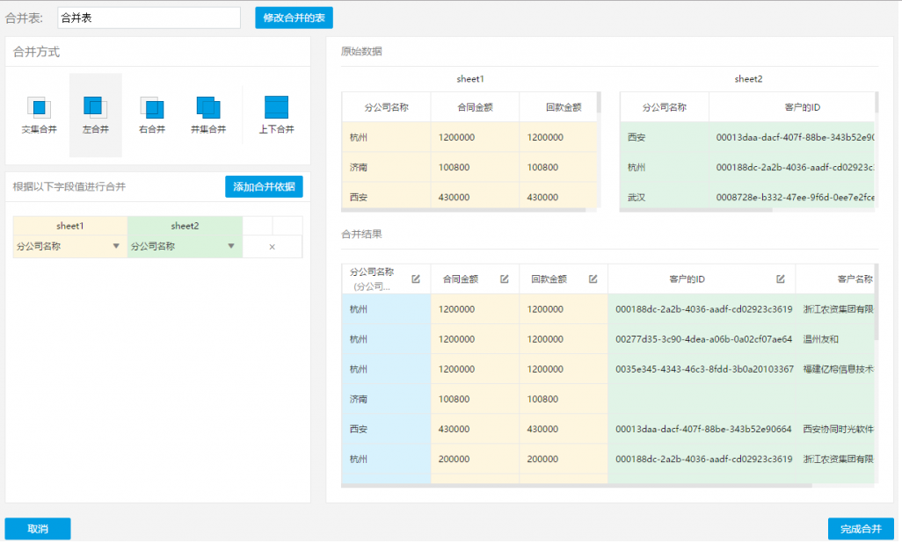Remove the merge key row with X

click(273, 247)
